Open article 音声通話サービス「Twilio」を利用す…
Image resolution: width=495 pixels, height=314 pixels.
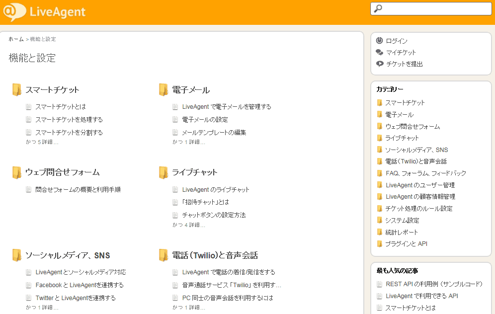[232, 285]
